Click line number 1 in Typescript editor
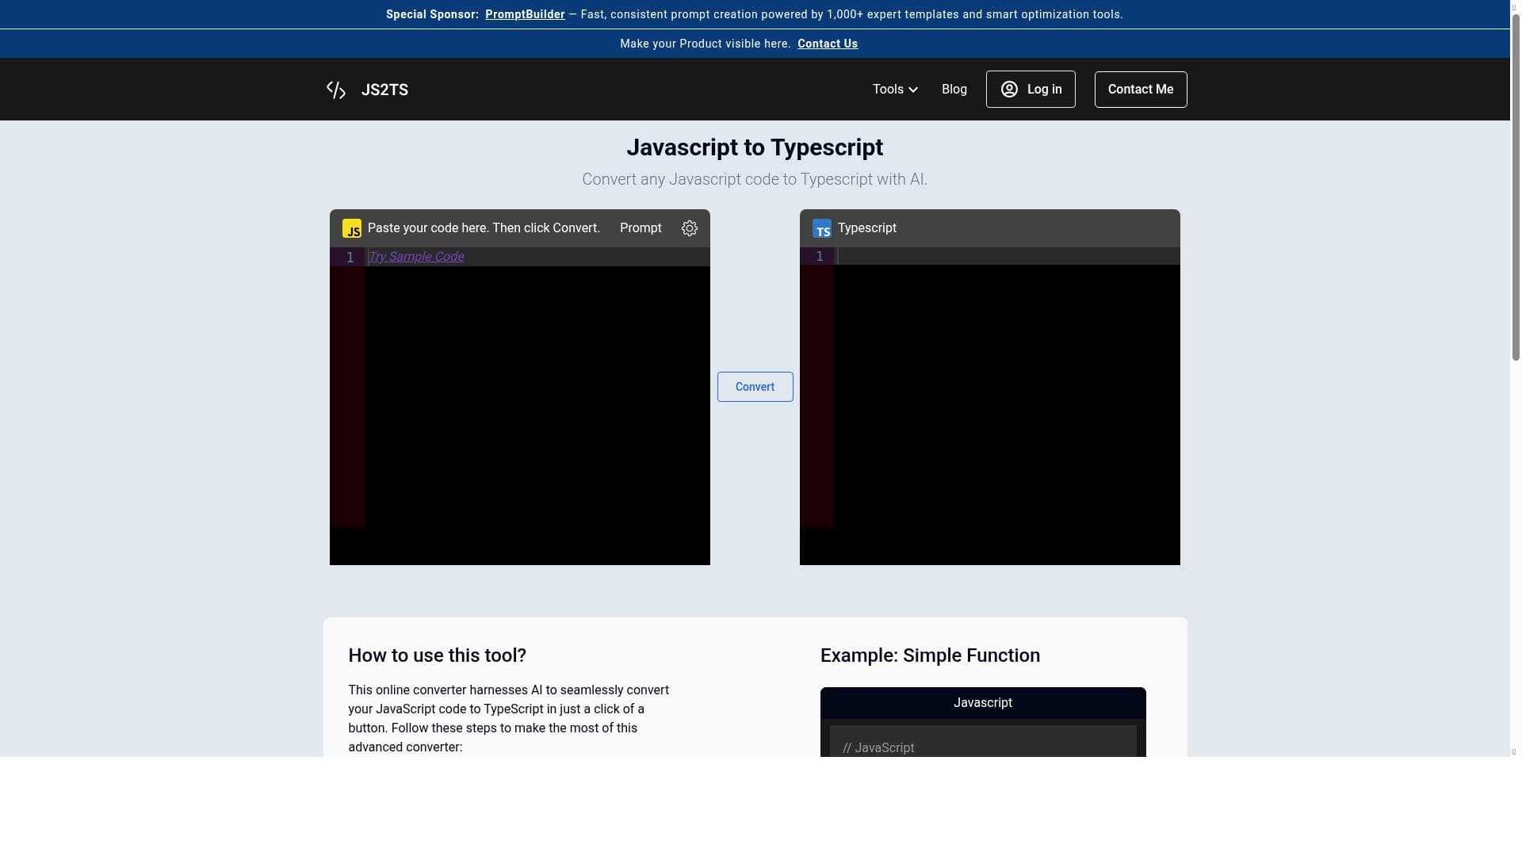Screen dimensions: 1522x856 [x=820, y=257]
